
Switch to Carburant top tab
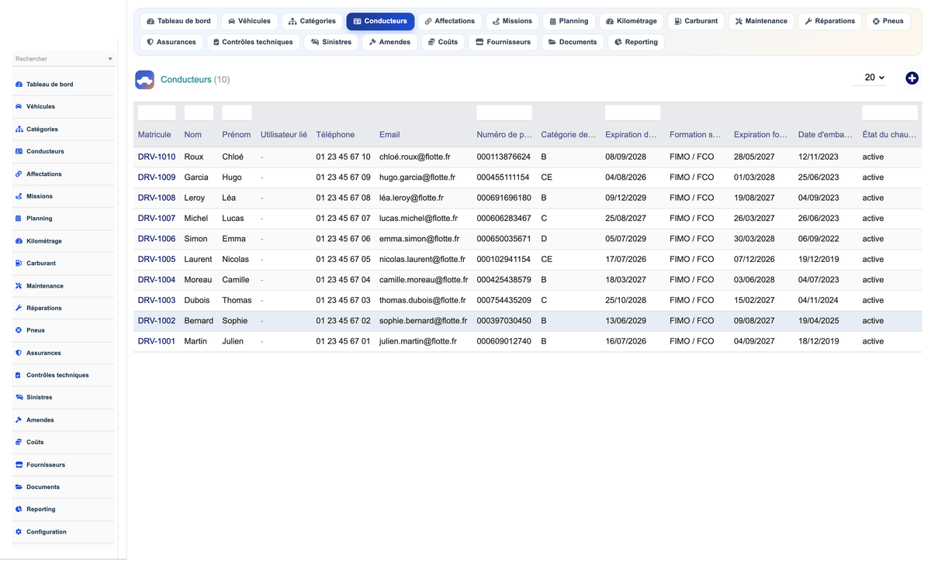696,21
